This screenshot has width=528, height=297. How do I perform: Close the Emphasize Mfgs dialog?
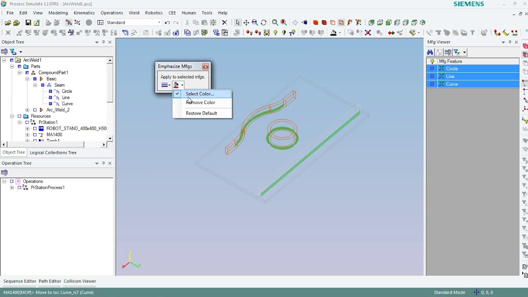pyautogui.click(x=205, y=66)
